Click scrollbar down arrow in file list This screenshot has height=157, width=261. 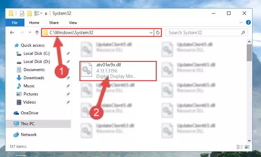(x=249, y=141)
